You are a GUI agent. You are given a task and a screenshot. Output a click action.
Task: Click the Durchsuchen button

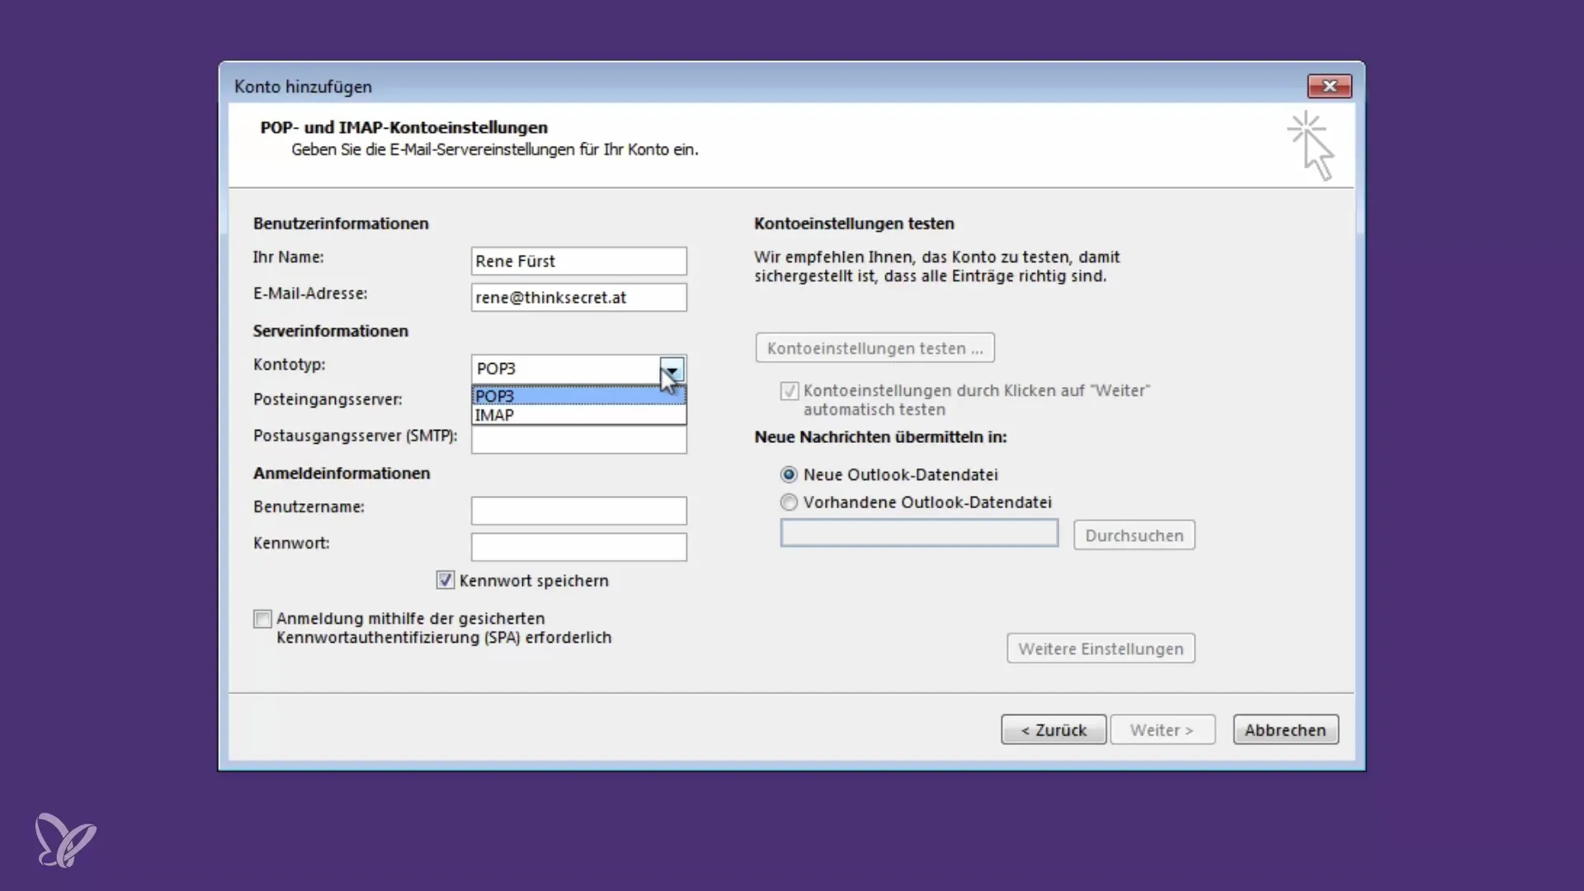click(1134, 535)
